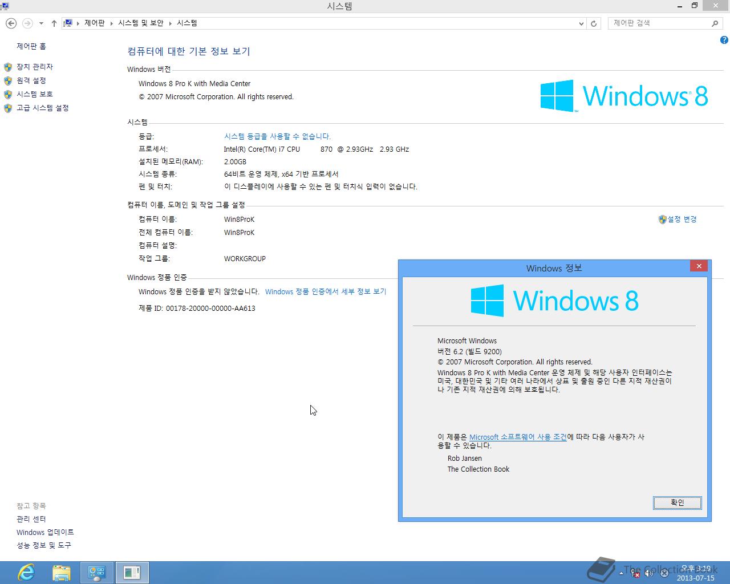Open 성능 정보 및 도구
Screen dimensions: 730x584
pyautogui.click(x=44, y=545)
